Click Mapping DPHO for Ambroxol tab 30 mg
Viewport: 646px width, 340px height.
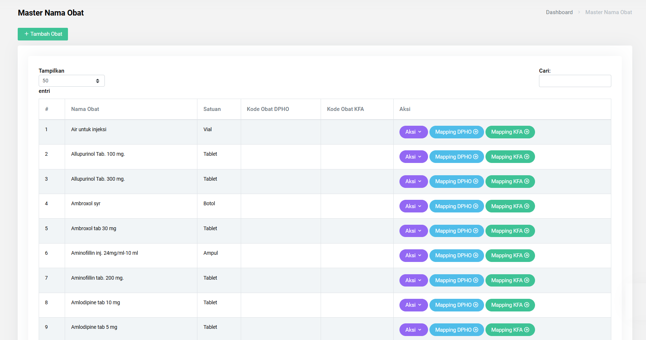[457, 231]
